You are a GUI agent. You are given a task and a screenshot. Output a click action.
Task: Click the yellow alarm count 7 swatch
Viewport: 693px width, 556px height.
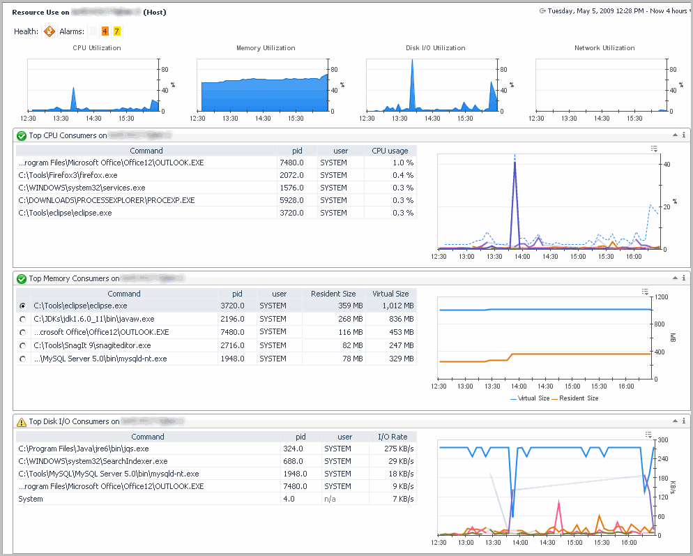(x=117, y=31)
